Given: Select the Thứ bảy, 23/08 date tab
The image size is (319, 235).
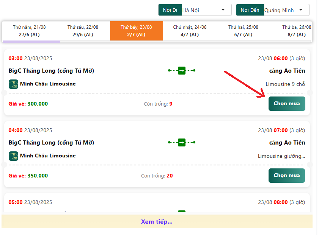Looking at the screenshot, I should click(x=136, y=31).
